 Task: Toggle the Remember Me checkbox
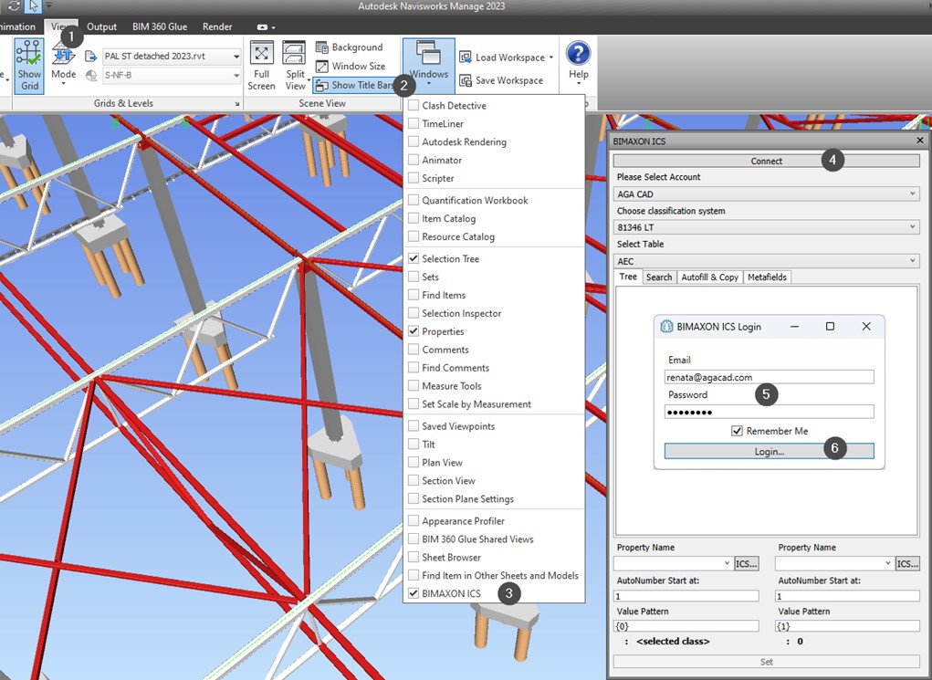737,431
